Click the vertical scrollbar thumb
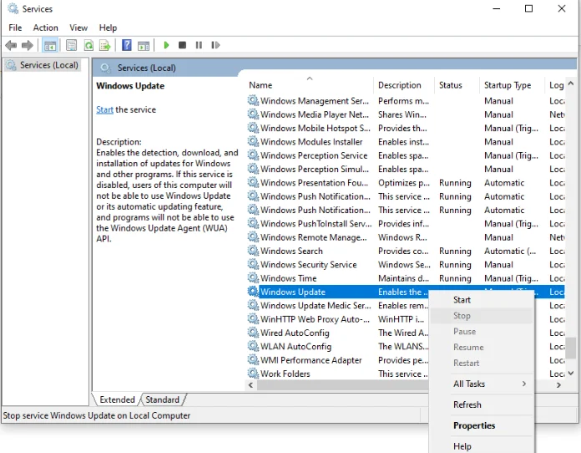The image size is (581, 453). (x=571, y=348)
